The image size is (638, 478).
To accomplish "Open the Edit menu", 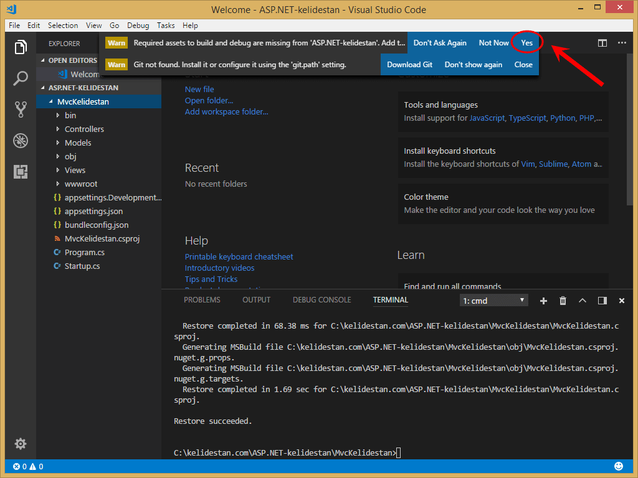I will click(34, 25).
